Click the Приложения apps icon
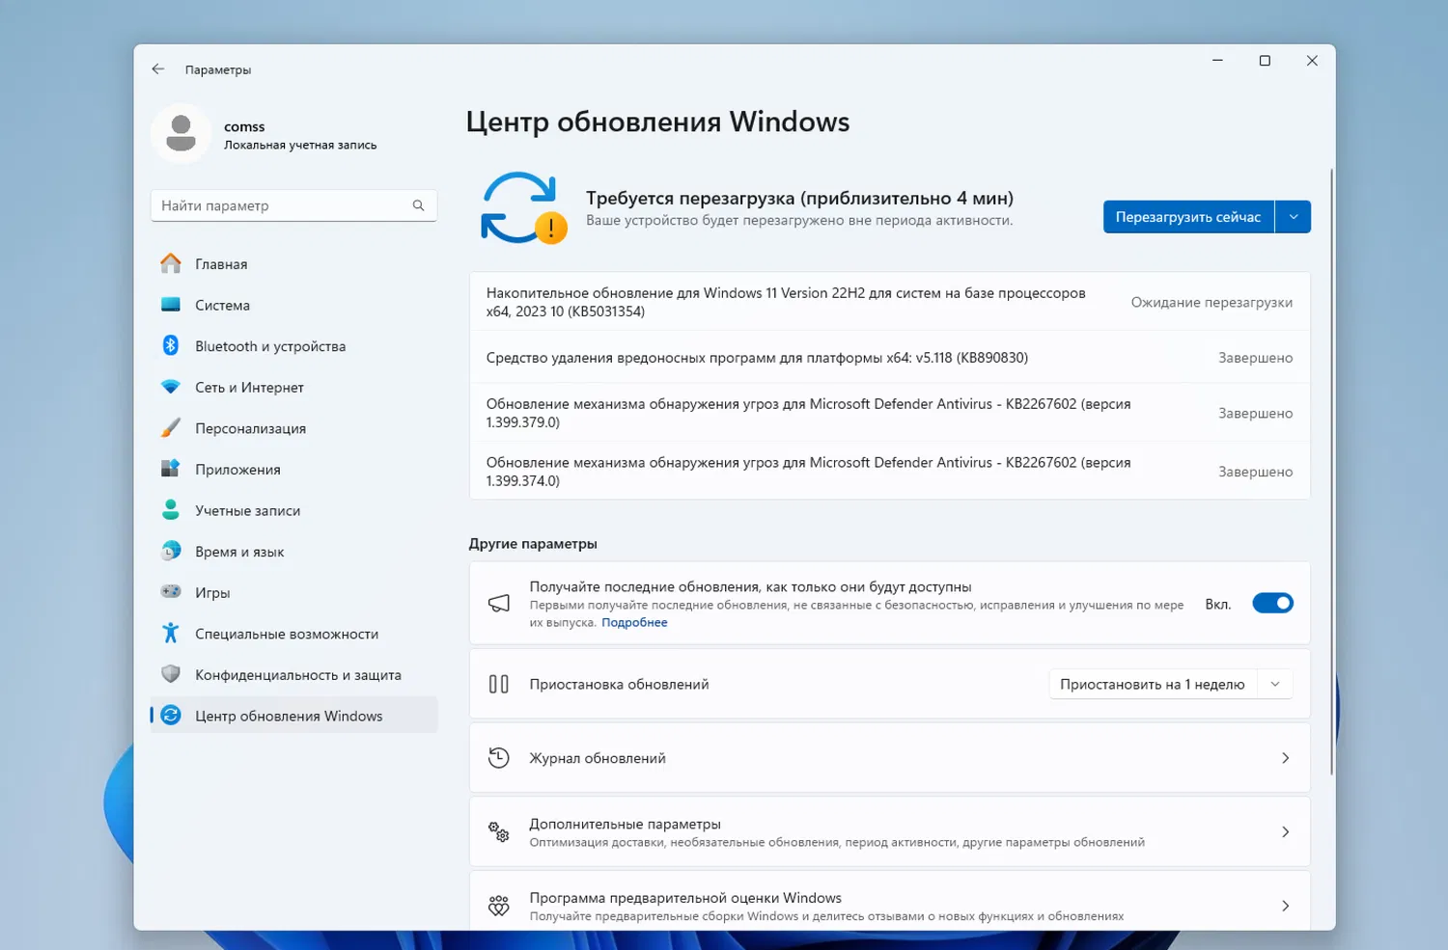Image resolution: width=1448 pixels, height=950 pixels. [171, 469]
